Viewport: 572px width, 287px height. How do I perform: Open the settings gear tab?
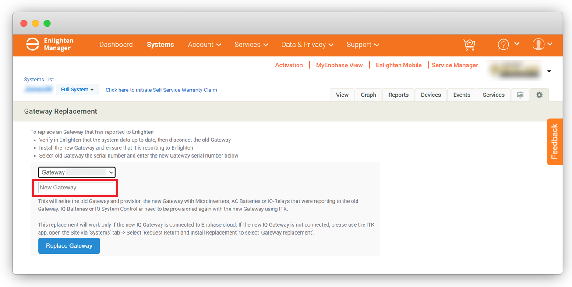[x=539, y=94]
